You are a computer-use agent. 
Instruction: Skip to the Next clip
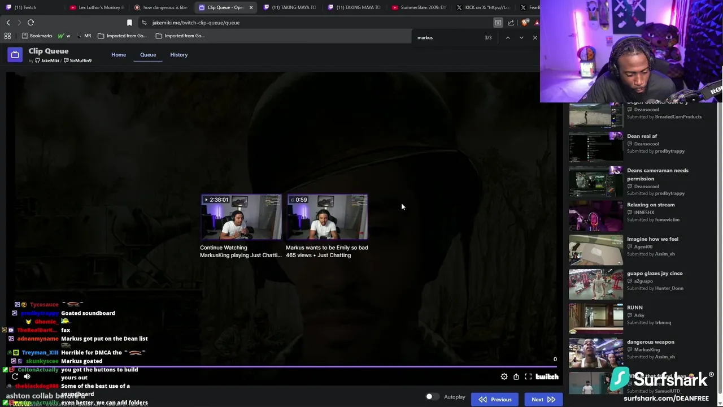[543, 400]
